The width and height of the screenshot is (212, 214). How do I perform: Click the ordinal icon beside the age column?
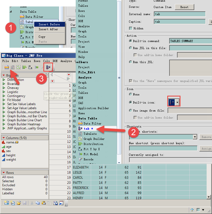4,147
